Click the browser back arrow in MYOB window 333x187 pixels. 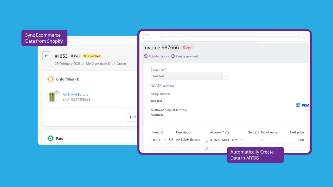(x=144, y=38)
